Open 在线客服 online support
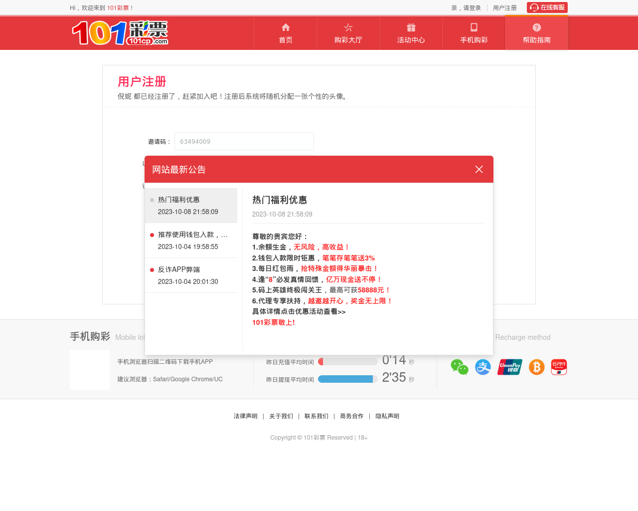 547,7
